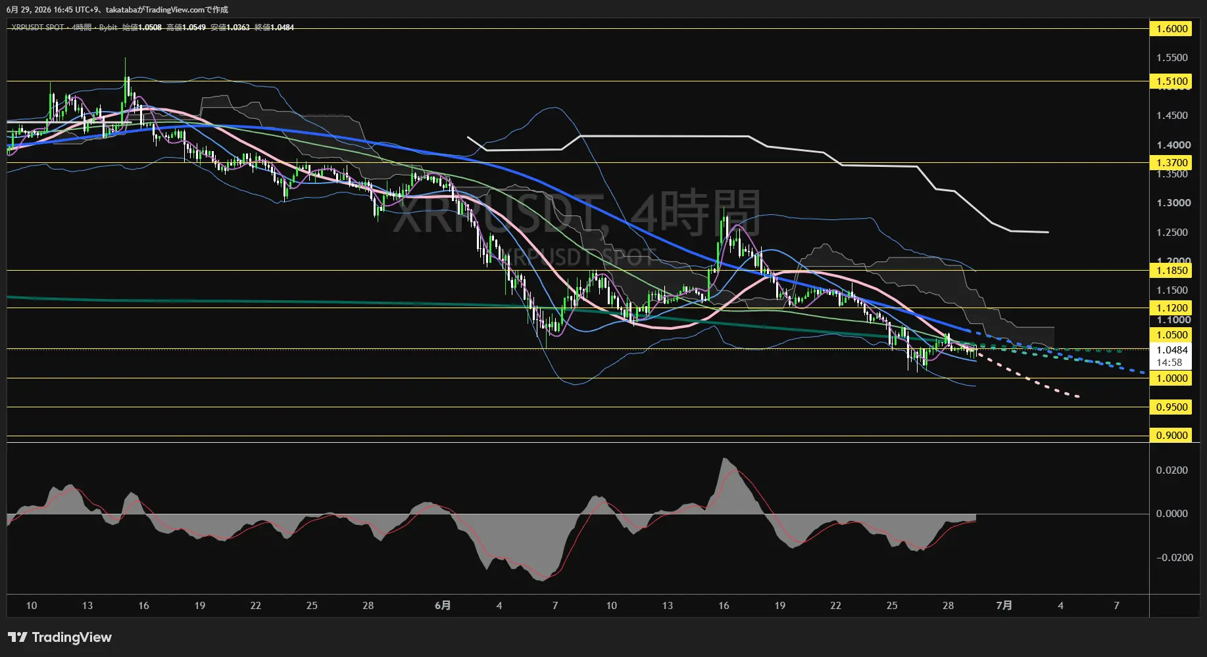
Task: Select the 1.5100 yellow price level label
Action: pos(1171,81)
